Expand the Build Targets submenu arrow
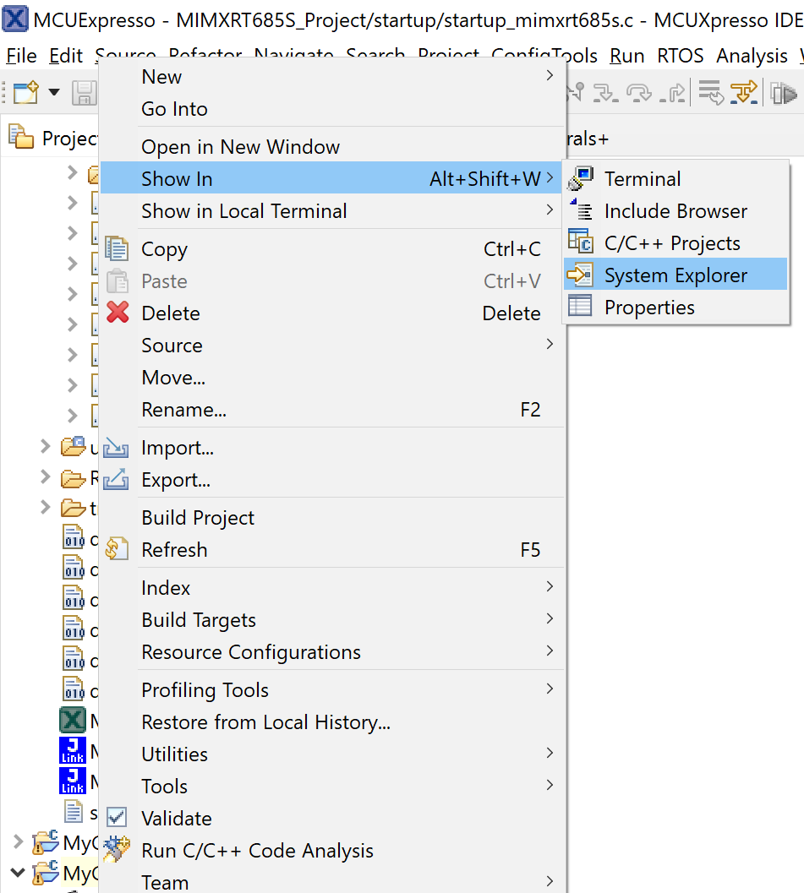 (550, 619)
